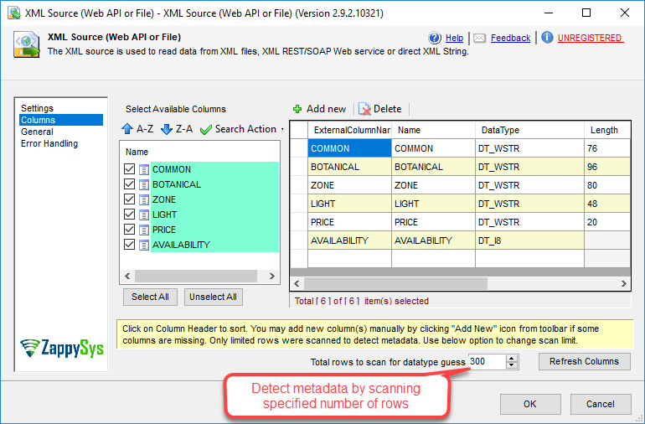Viewport: 645px width, 424px height.
Task: Click the LIGHT Name cell in grid
Action: point(434,204)
